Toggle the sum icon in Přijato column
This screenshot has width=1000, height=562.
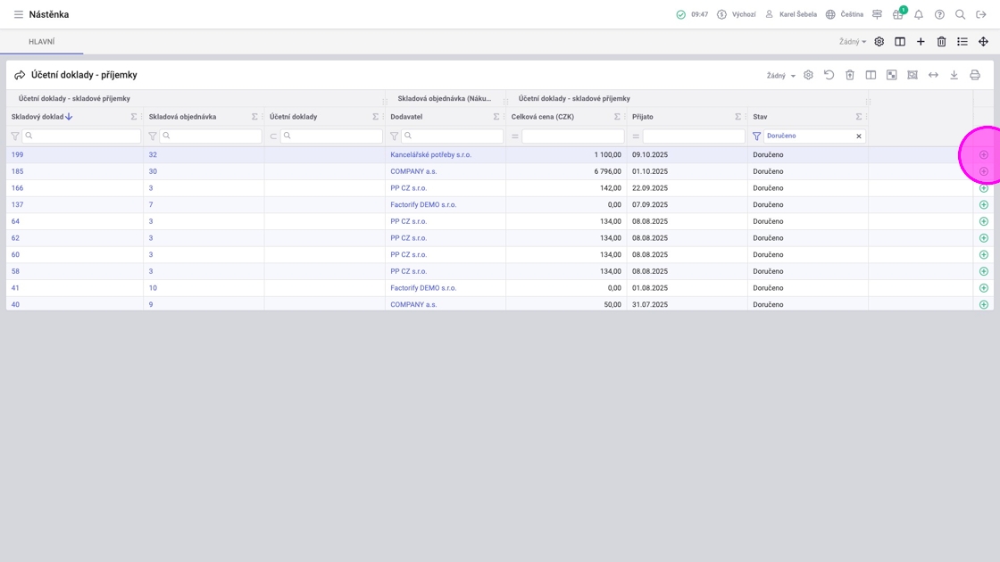point(737,117)
